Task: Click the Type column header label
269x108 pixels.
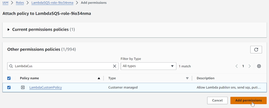Action: coord(112,78)
